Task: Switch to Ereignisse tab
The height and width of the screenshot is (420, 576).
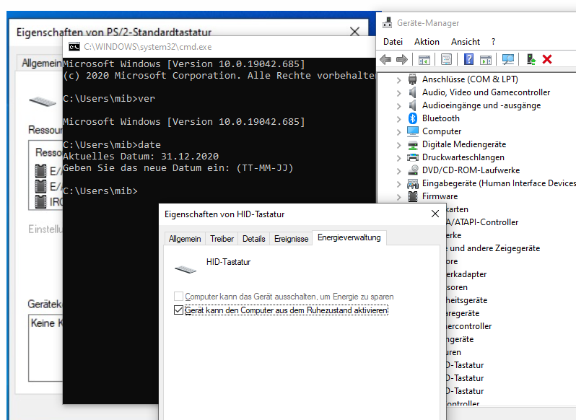Action: tap(292, 239)
